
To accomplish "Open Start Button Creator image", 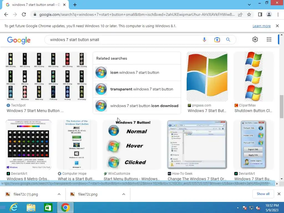I will point(253,145).
